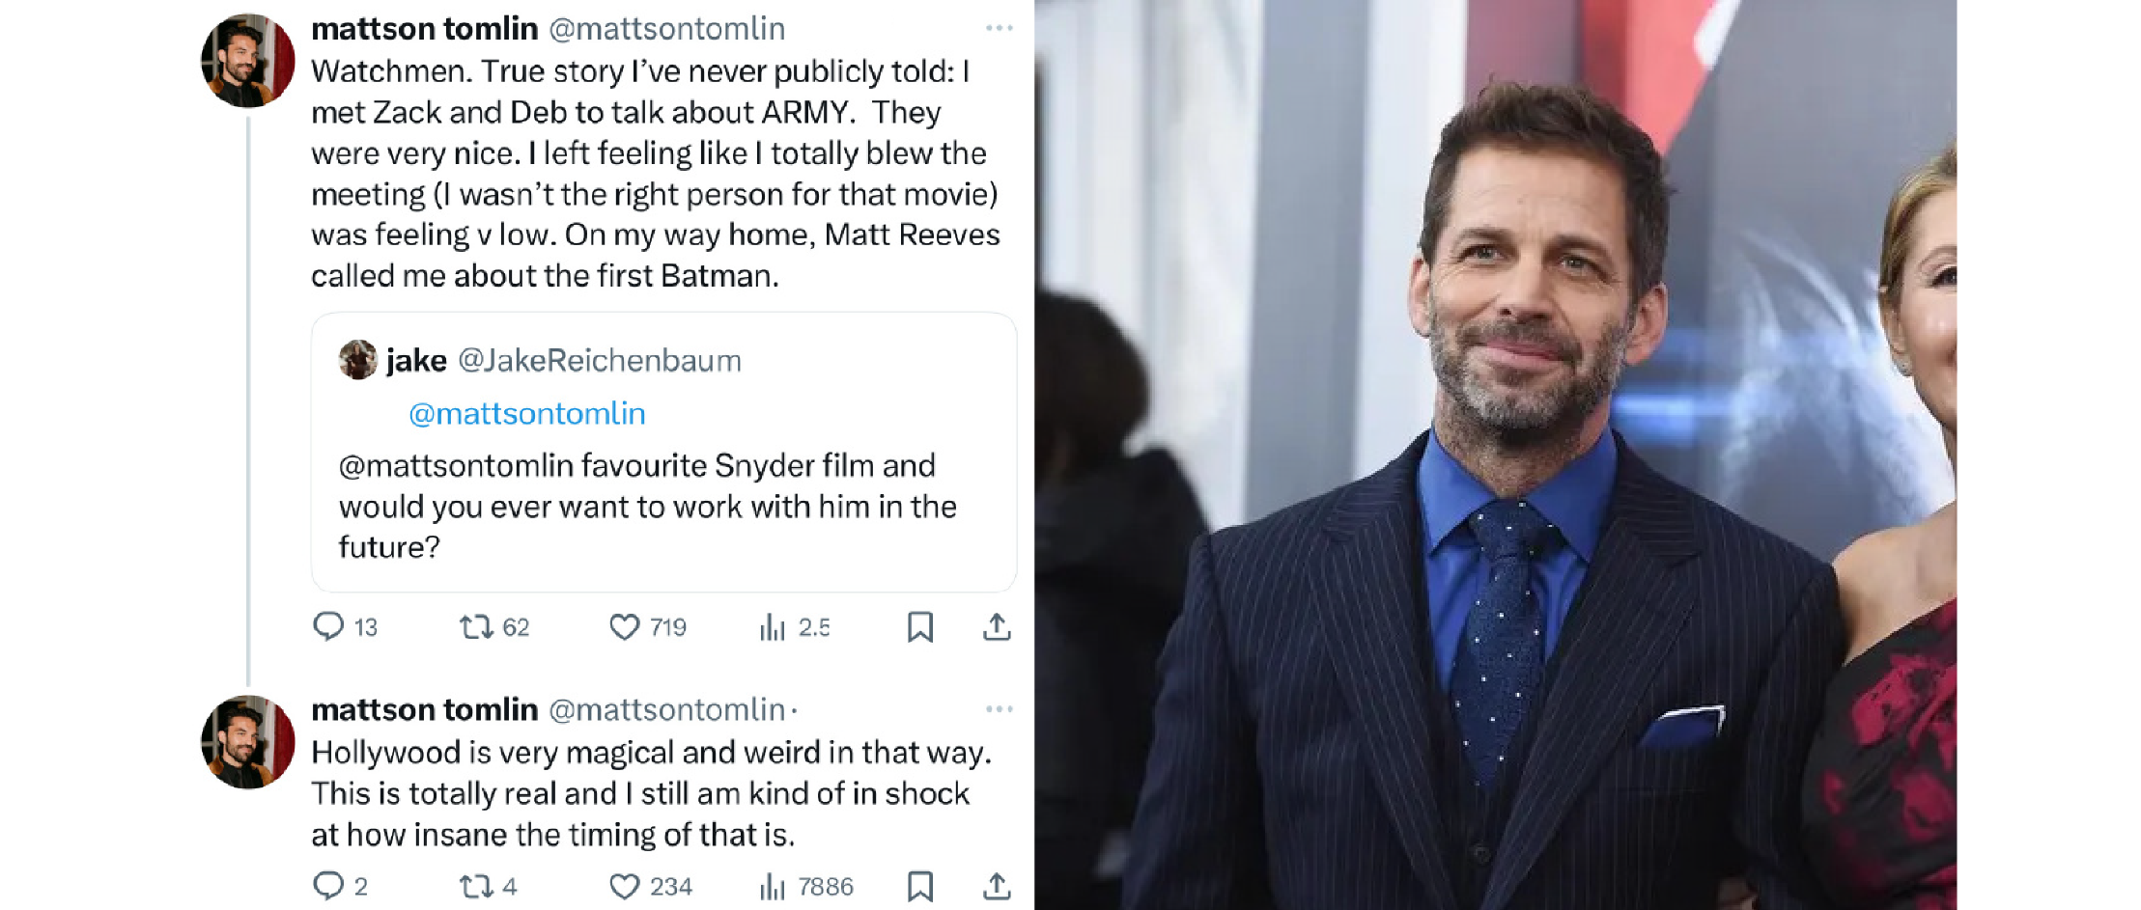Open mattson tomlin's profile picture on first tweet
The image size is (2141, 910).
(x=247, y=60)
